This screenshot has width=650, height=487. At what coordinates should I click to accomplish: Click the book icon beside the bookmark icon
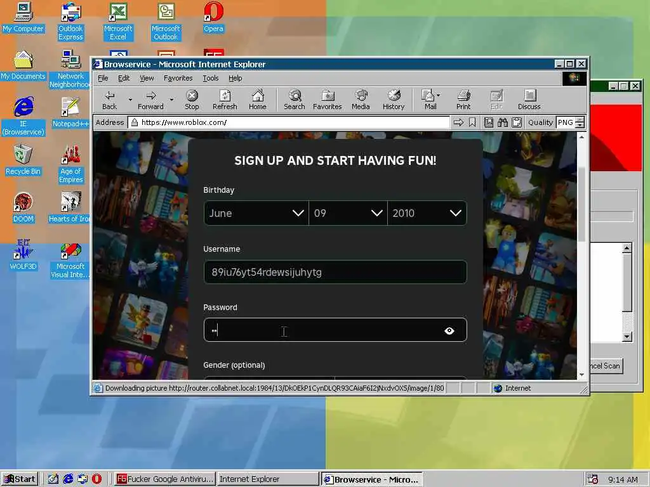(489, 122)
